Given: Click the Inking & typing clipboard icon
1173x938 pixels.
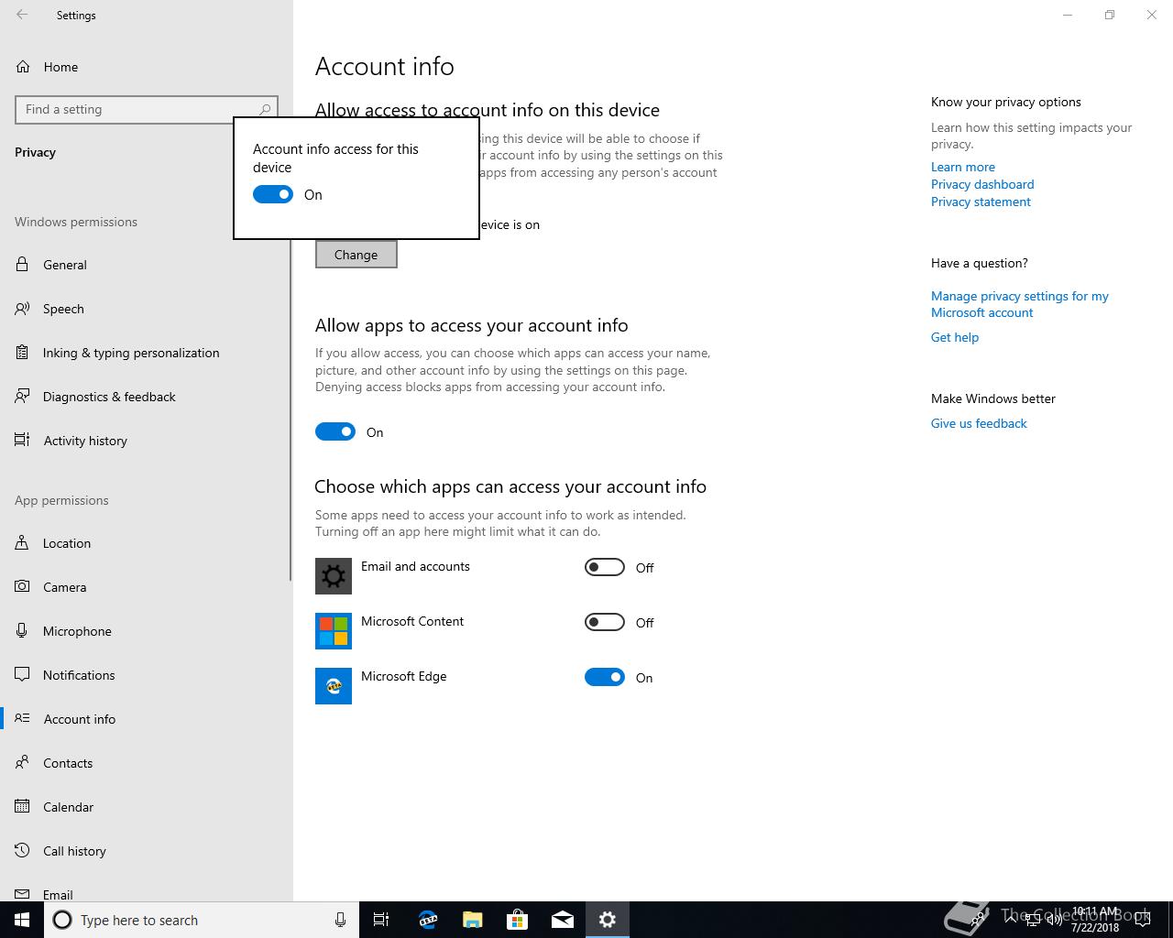Looking at the screenshot, I should [22, 353].
